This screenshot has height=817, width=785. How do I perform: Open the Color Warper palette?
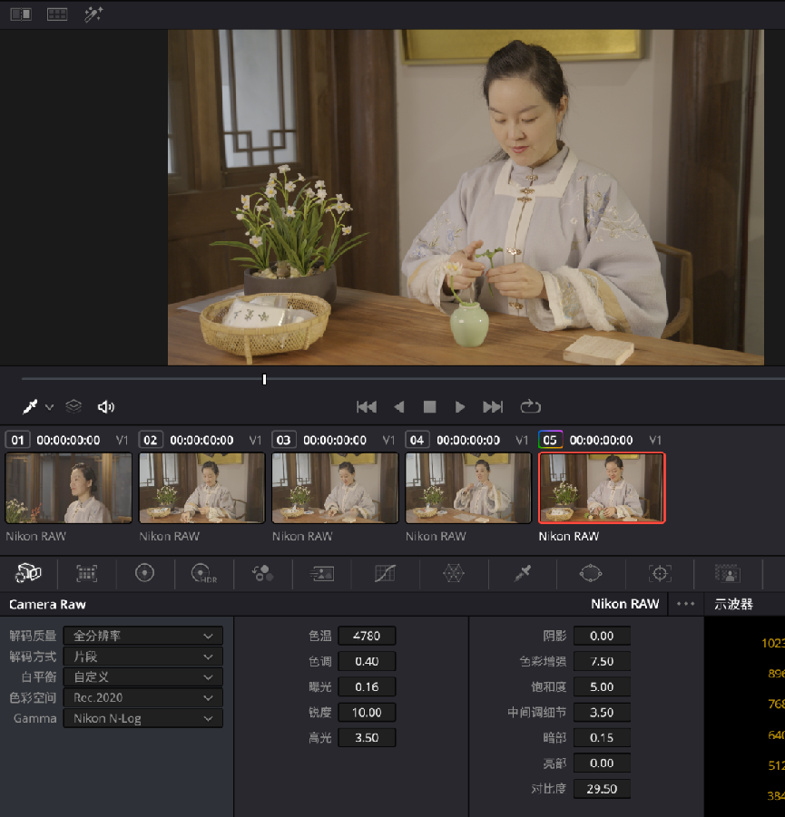(453, 573)
